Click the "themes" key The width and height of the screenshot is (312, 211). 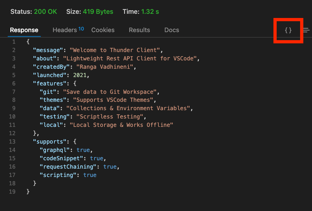(x=53, y=100)
